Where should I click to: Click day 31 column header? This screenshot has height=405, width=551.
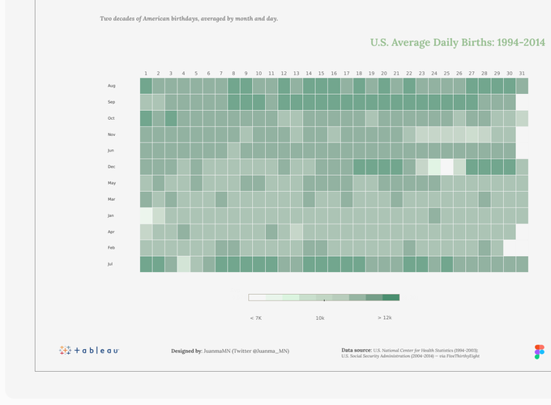coord(522,74)
